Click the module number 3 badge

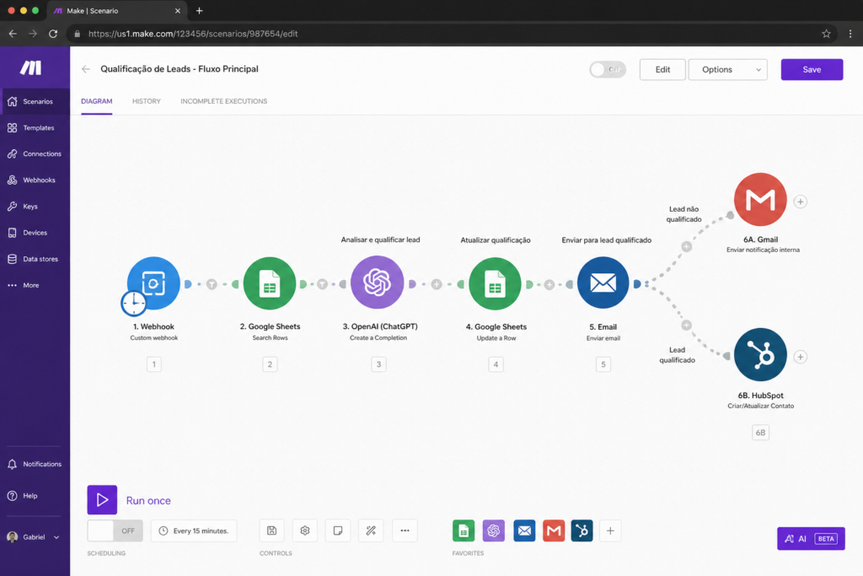pyautogui.click(x=378, y=364)
